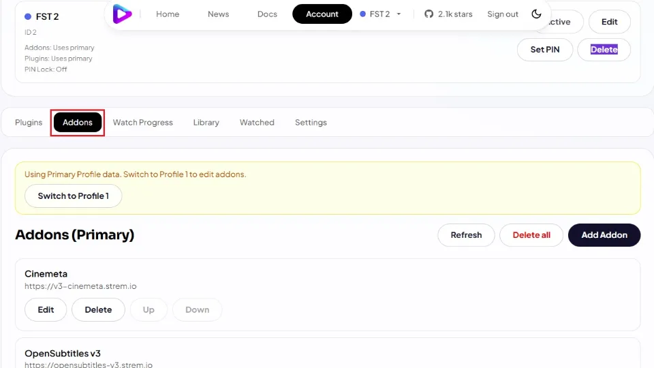Click 'Plugins: Uses primary' text
Image resolution: width=654 pixels, height=368 pixels.
[59, 59]
